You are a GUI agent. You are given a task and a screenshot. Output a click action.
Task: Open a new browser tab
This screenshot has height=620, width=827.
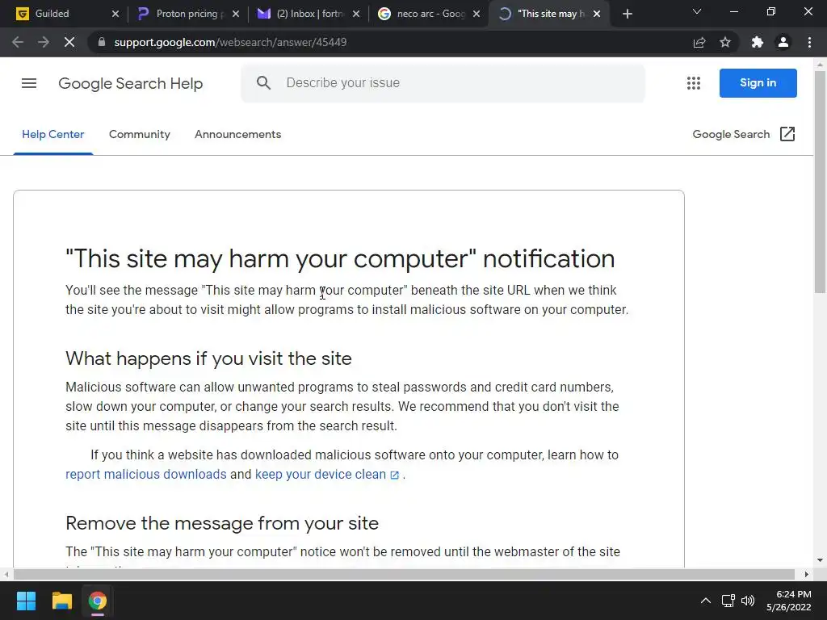click(x=627, y=14)
